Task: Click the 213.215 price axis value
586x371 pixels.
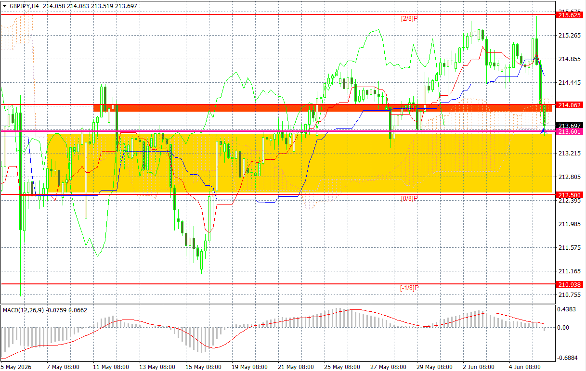Action: click(569, 153)
